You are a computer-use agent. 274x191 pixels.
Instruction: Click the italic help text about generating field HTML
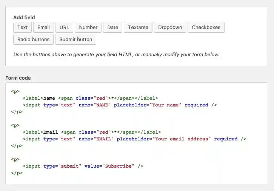tap(116, 54)
